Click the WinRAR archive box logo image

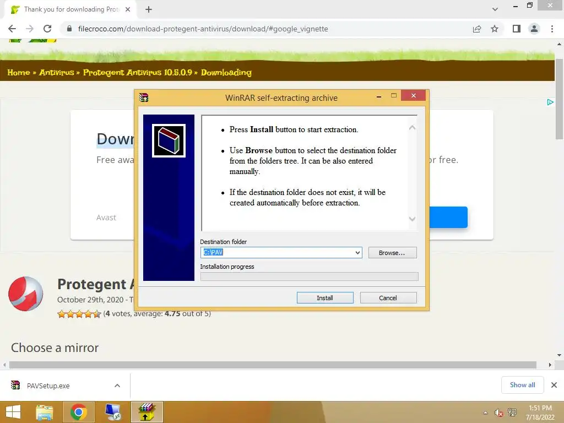click(x=169, y=140)
